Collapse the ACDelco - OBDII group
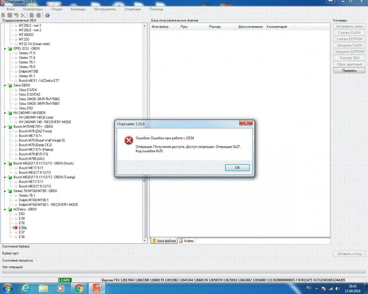Screen dimensions: 368x294 coord(5,209)
